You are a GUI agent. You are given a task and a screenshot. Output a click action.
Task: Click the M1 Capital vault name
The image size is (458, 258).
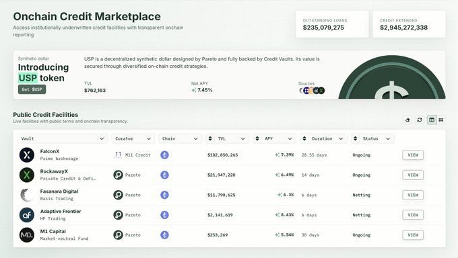point(53,232)
